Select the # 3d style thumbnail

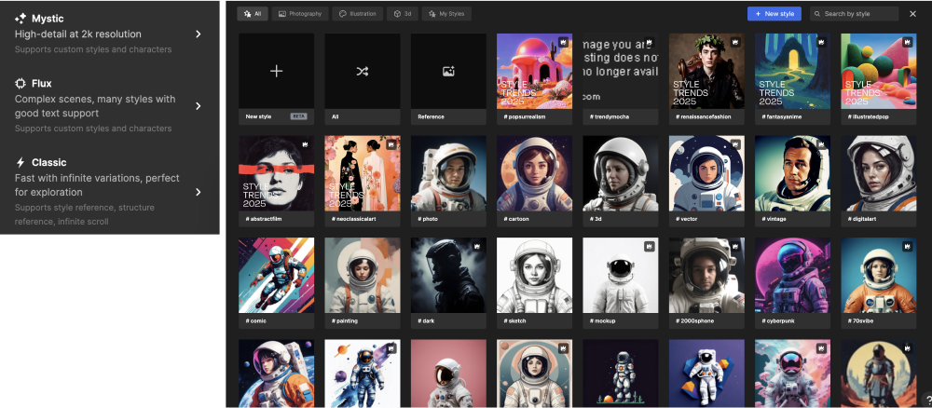tap(621, 173)
